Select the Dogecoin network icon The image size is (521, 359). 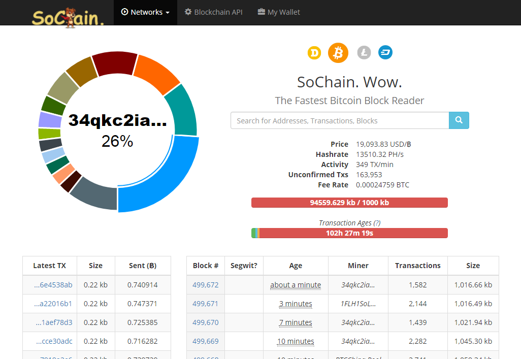click(314, 52)
